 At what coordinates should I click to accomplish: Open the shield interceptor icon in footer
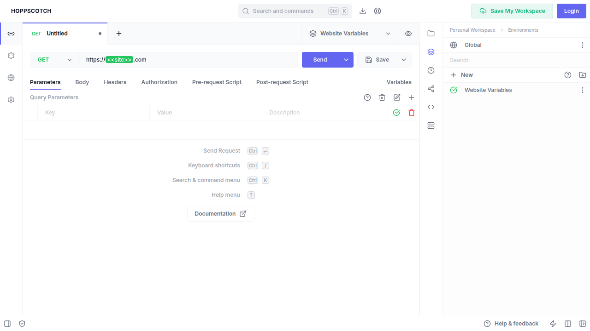22,324
